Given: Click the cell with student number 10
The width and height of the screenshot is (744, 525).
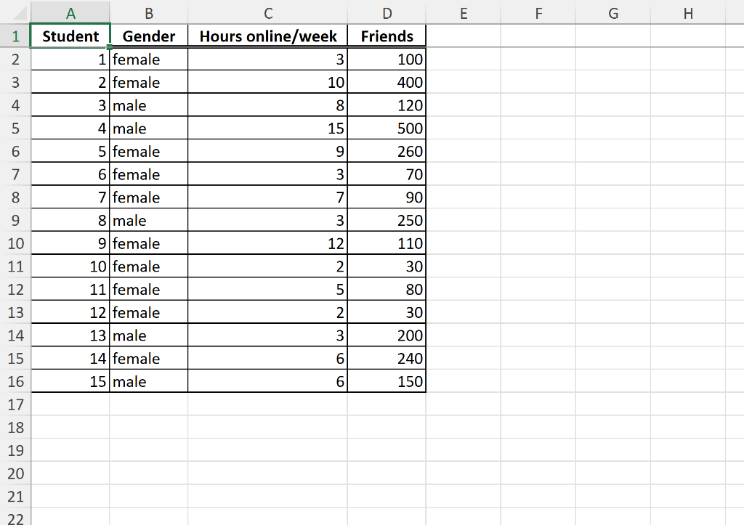Looking at the screenshot, I should [70, 266].
